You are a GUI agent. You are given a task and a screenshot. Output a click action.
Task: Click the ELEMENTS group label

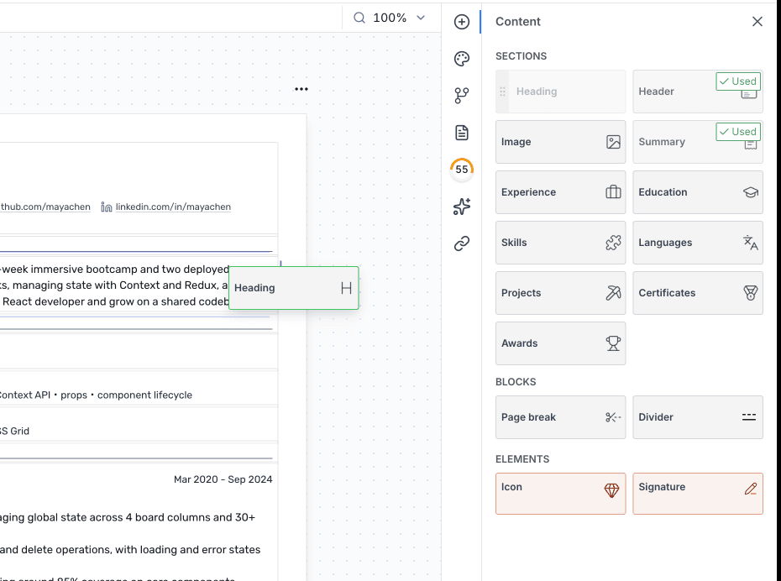(522, 459)
